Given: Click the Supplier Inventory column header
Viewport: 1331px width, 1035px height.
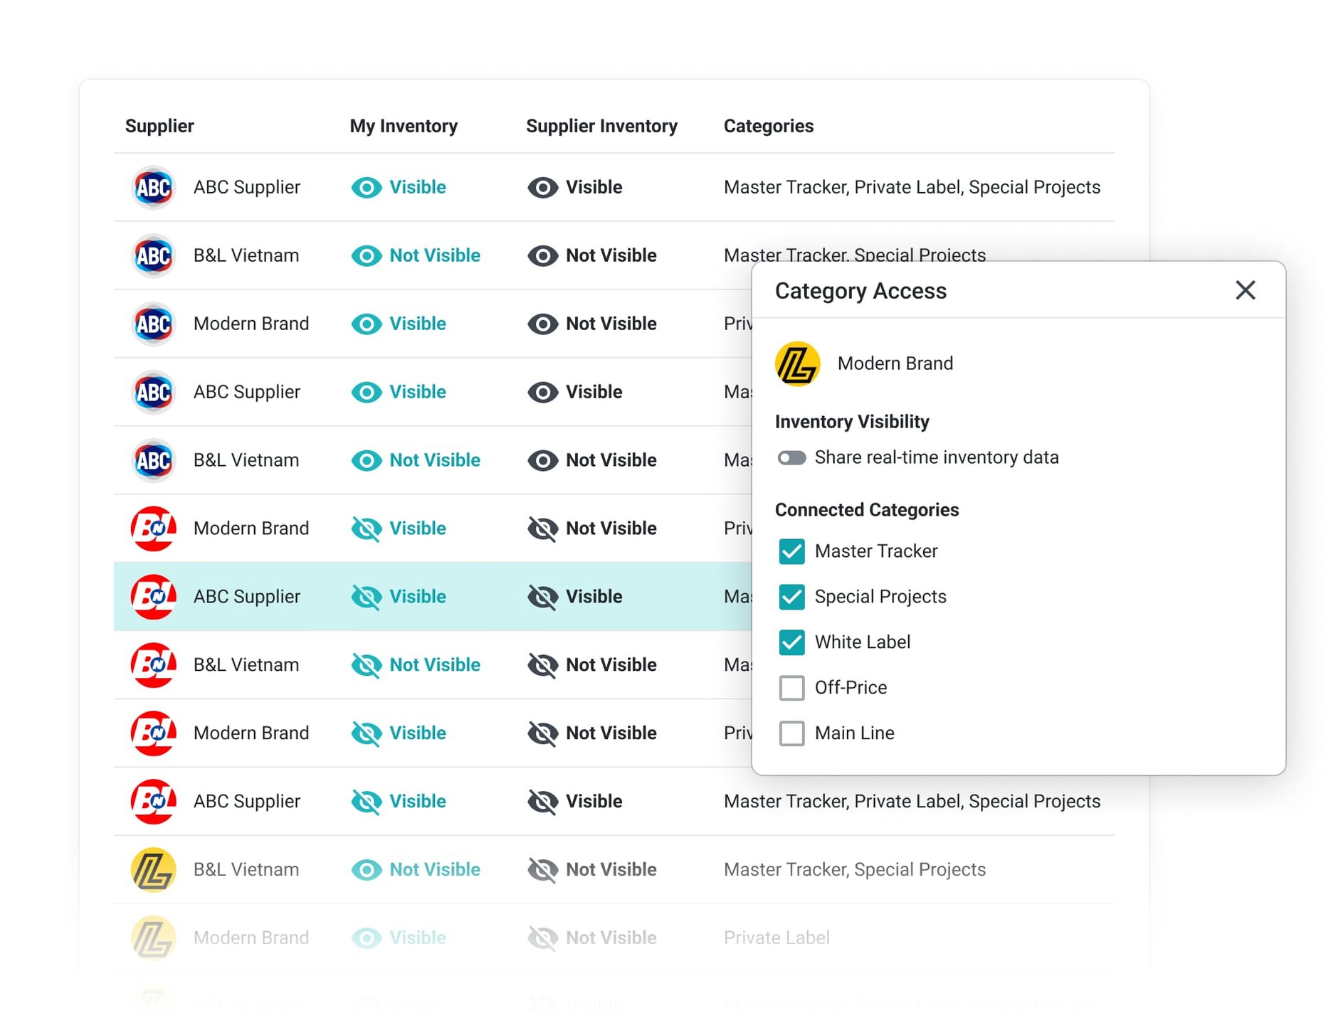Looking at the screenshot, I should 601,126.
